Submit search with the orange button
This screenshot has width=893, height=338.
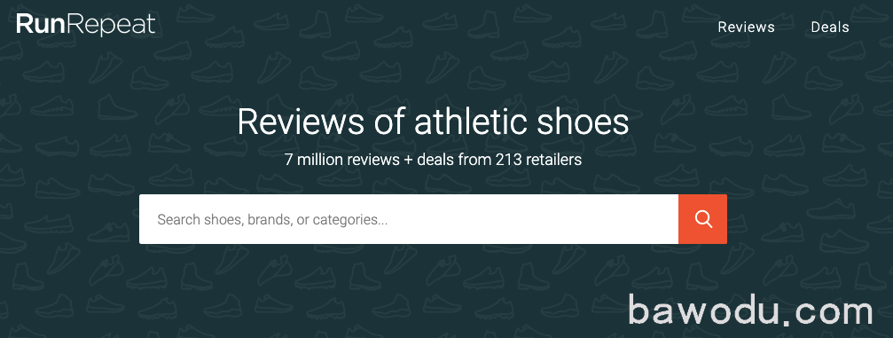(x=702, y=219)
